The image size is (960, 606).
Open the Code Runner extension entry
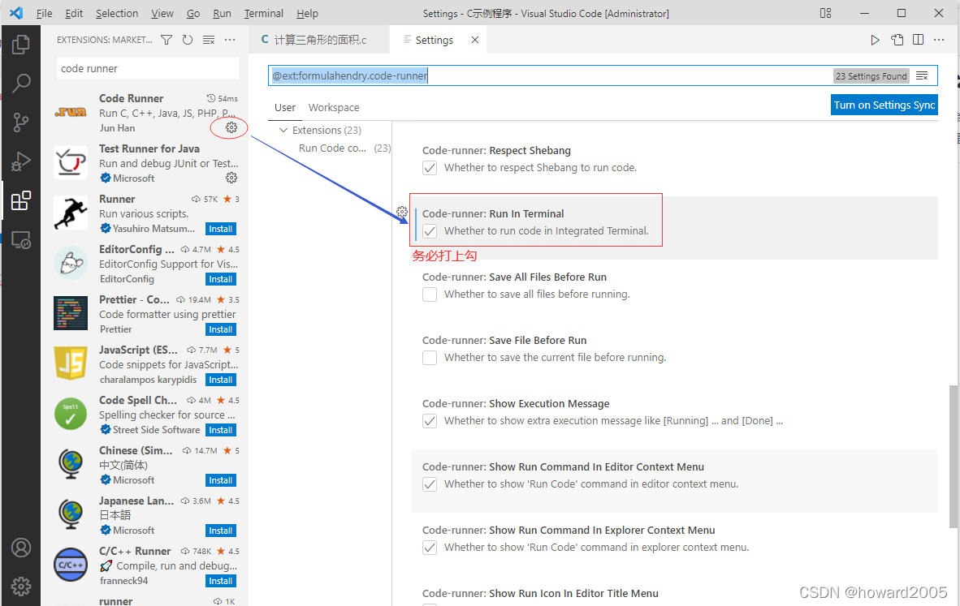[145, 113]
